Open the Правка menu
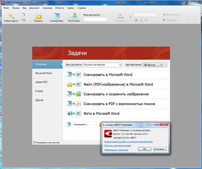Viewport: 202px width, 169px height. pyautogui.click(x=16, y=8)
